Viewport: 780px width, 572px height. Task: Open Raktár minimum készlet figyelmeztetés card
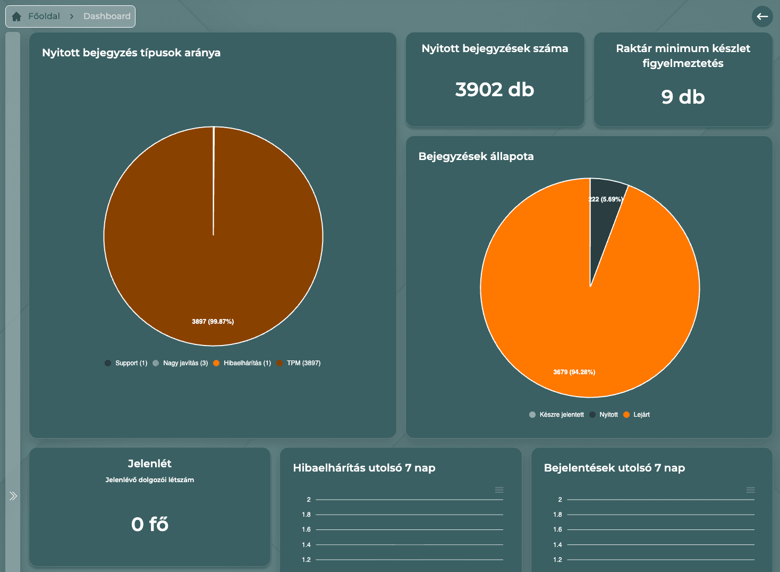click(x=683, y=80)
